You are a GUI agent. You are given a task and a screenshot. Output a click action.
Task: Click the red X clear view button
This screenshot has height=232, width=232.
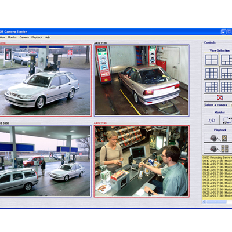point(220,97)
